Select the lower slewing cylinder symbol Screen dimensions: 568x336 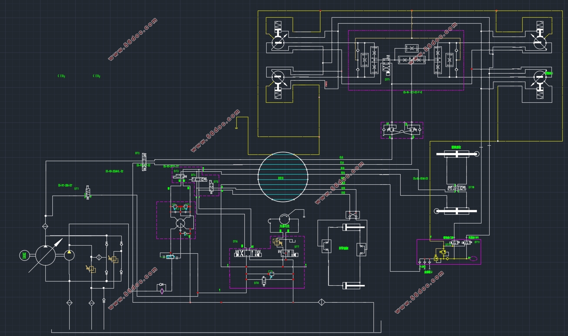(353, 285)
